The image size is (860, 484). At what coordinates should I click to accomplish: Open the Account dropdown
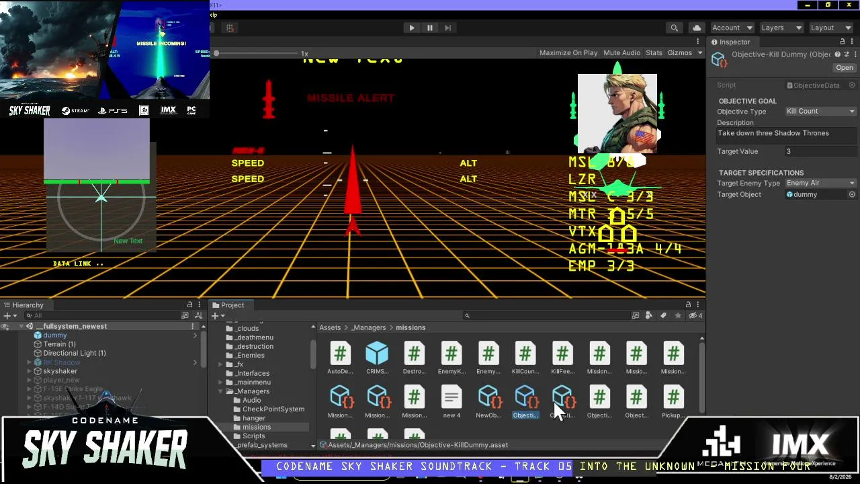[x=732, y=28]
